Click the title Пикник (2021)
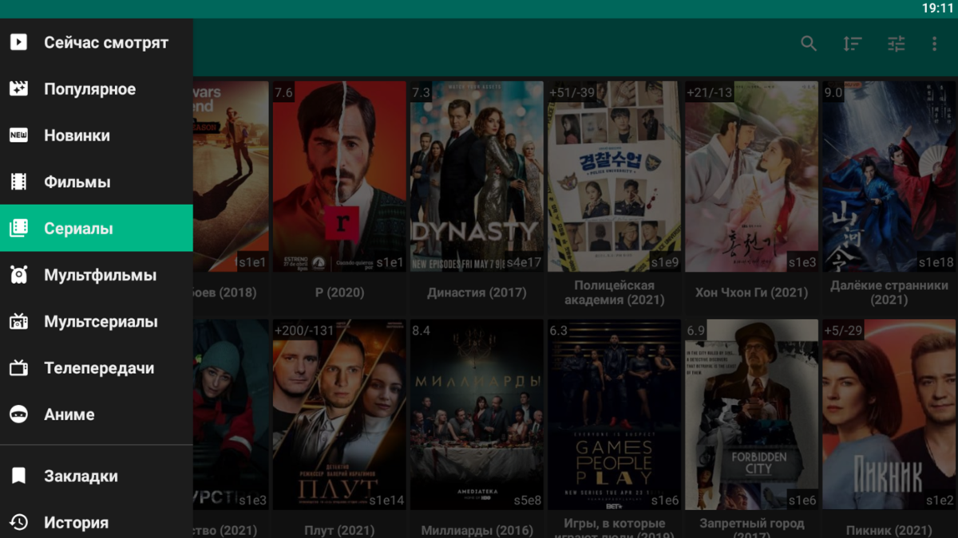Screen dimensions: 958x538 (x=889, y=530)
